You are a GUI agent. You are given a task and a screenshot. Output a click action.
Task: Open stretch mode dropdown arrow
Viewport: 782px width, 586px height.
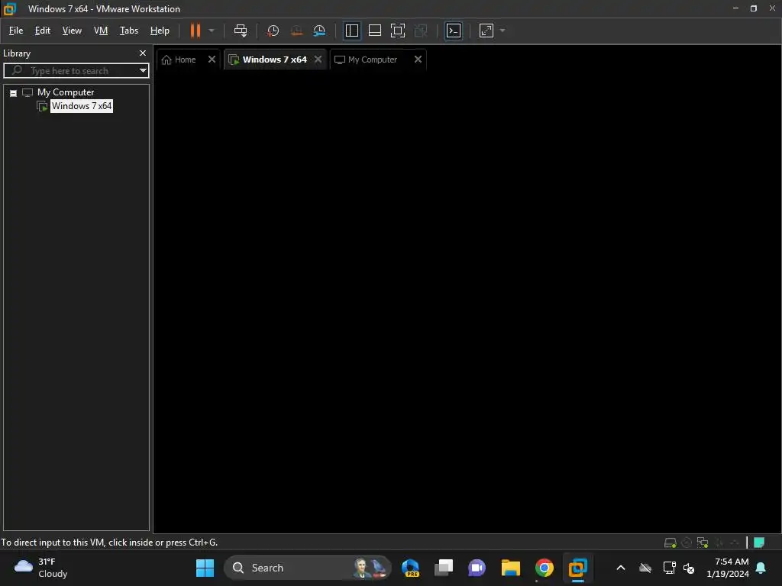(502, 31)
